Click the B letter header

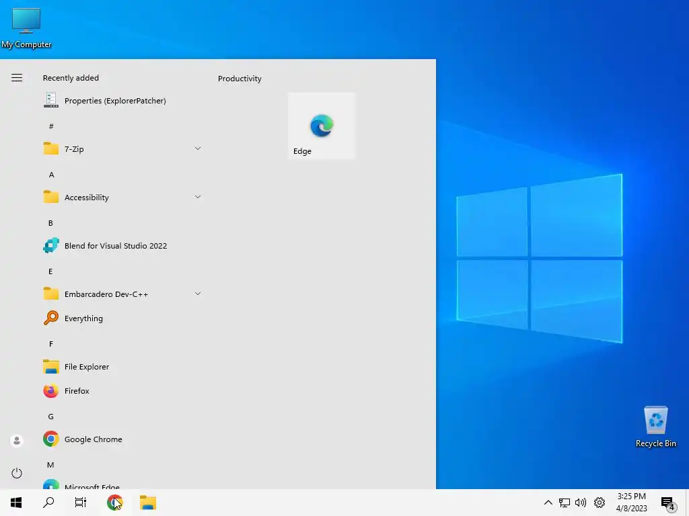click(x=50, y=223)
